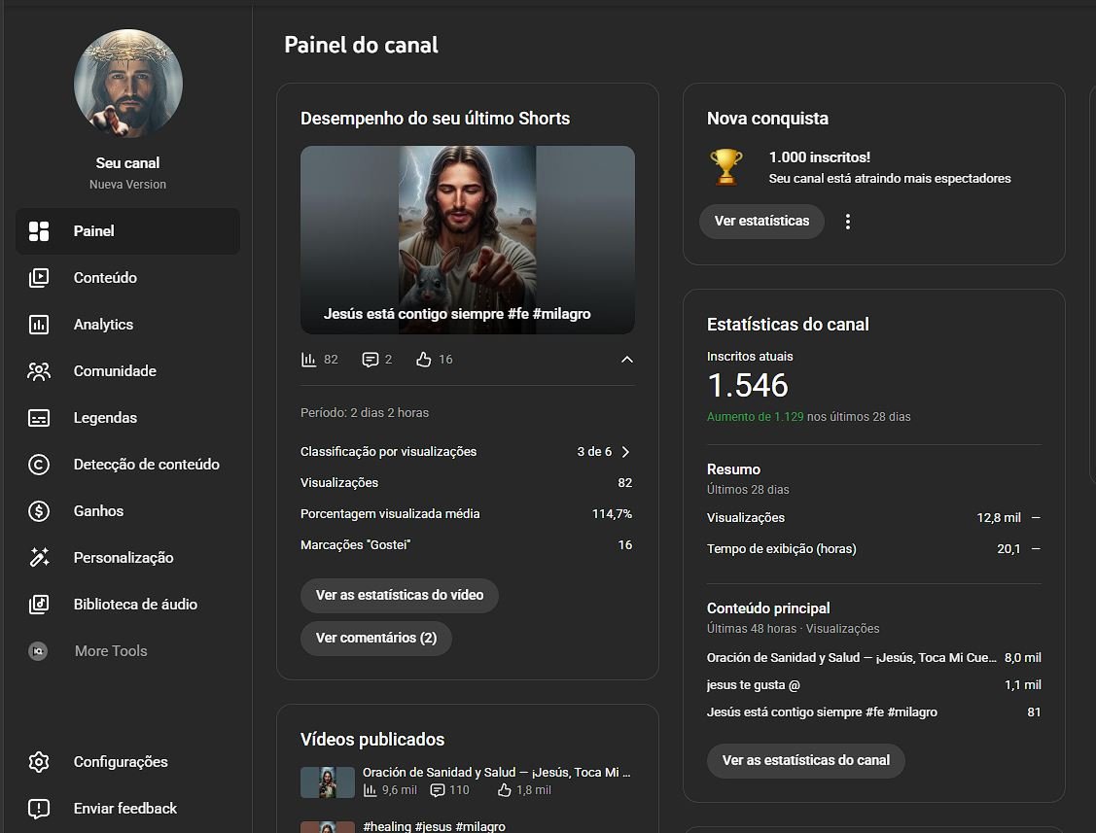Click the channel profile avatar
1096x833 pixels.
(x=128, y=84)
